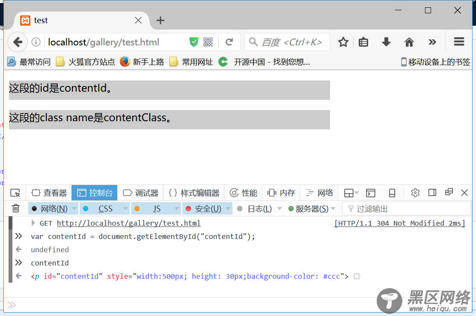
Task: Close the test tab
Action: tap(138, 20)
